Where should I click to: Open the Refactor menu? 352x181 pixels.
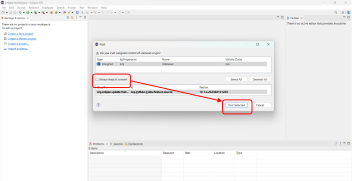click(x=34, y=8)
